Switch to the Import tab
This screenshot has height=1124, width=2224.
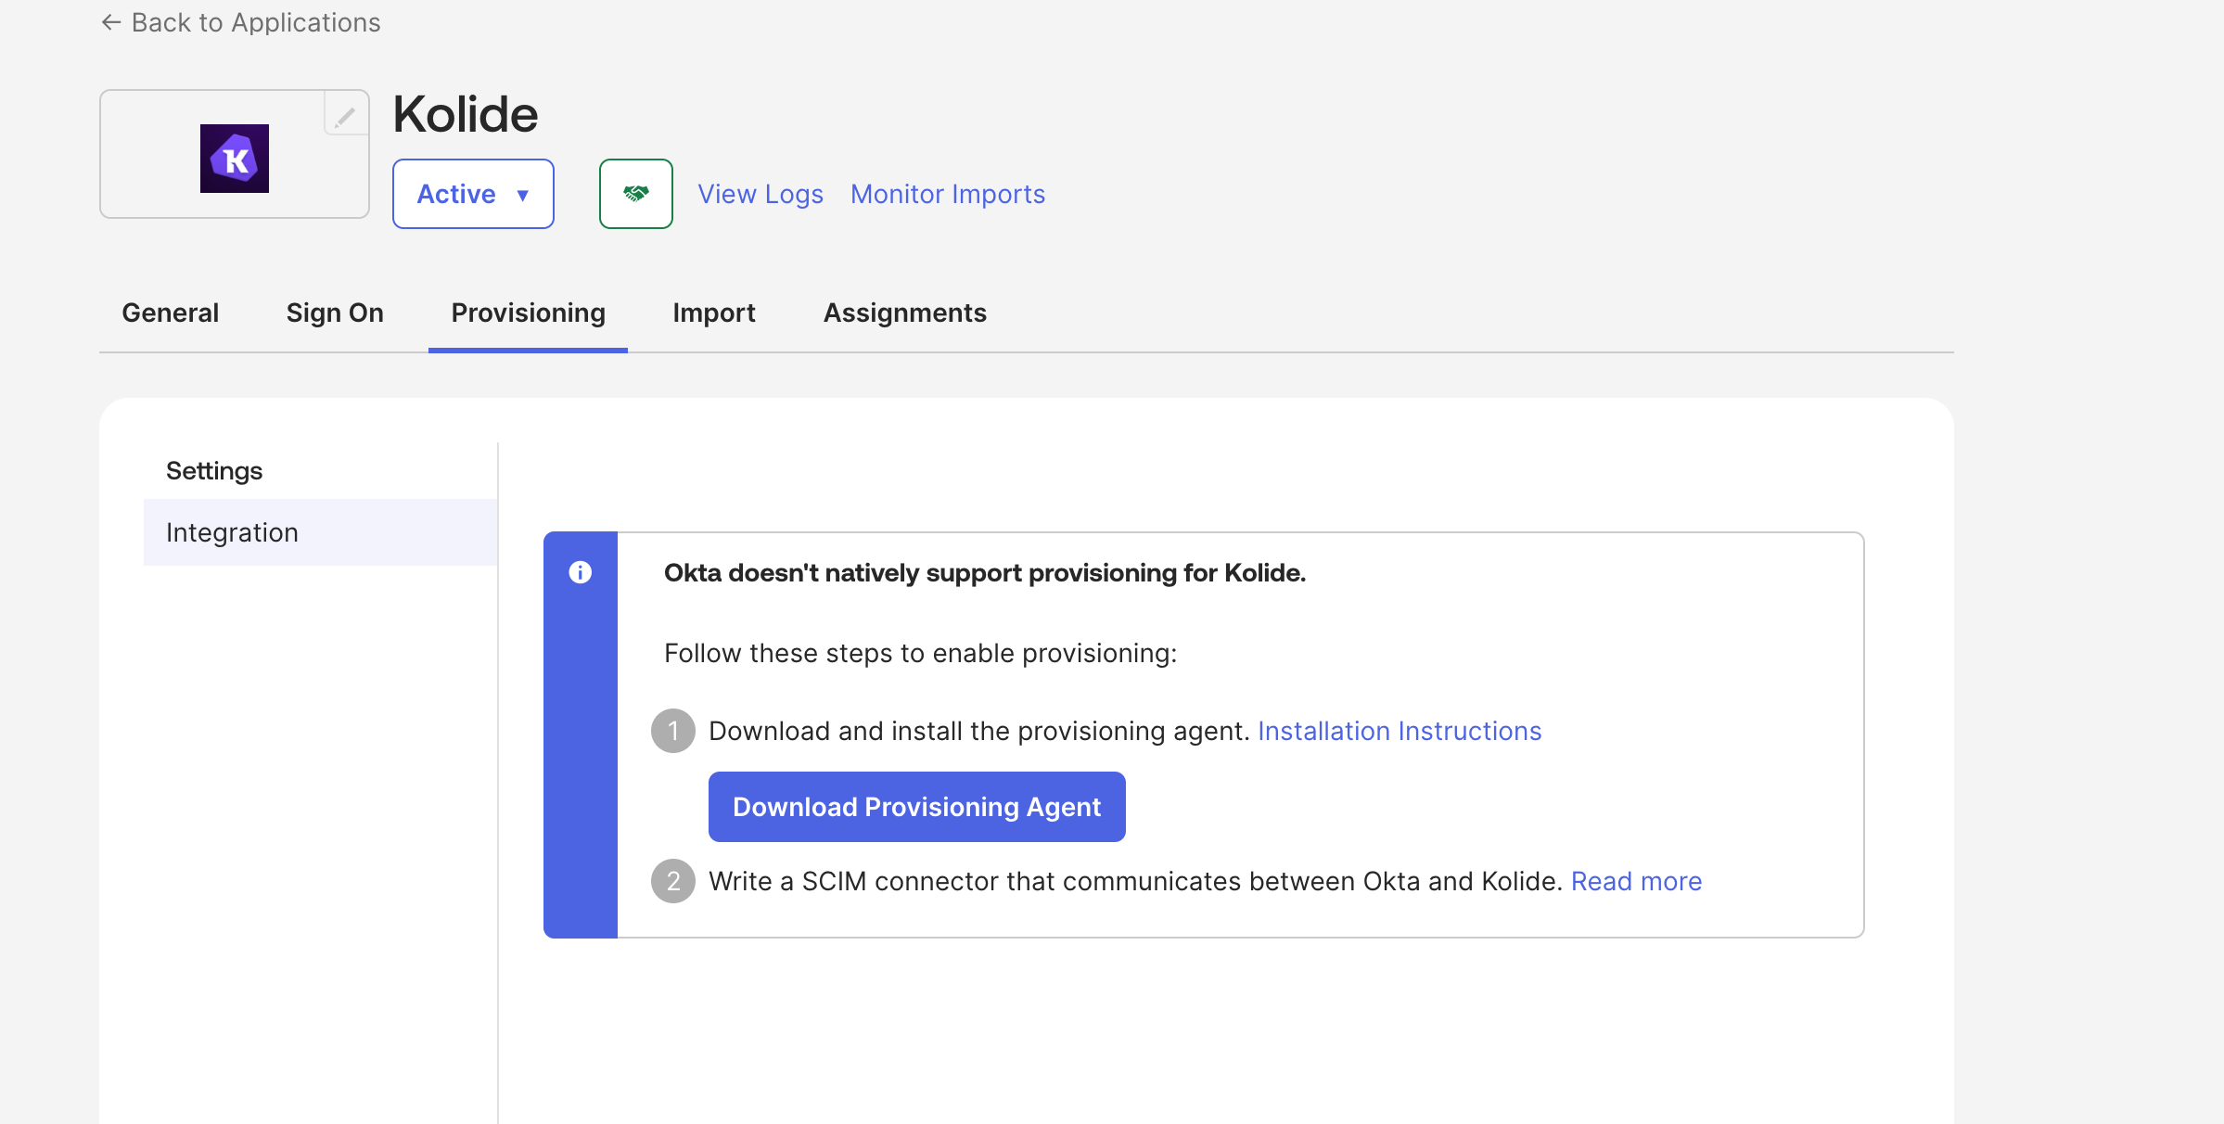(714, 313)
